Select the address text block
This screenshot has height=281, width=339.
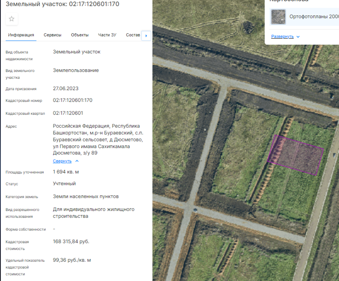98,139
